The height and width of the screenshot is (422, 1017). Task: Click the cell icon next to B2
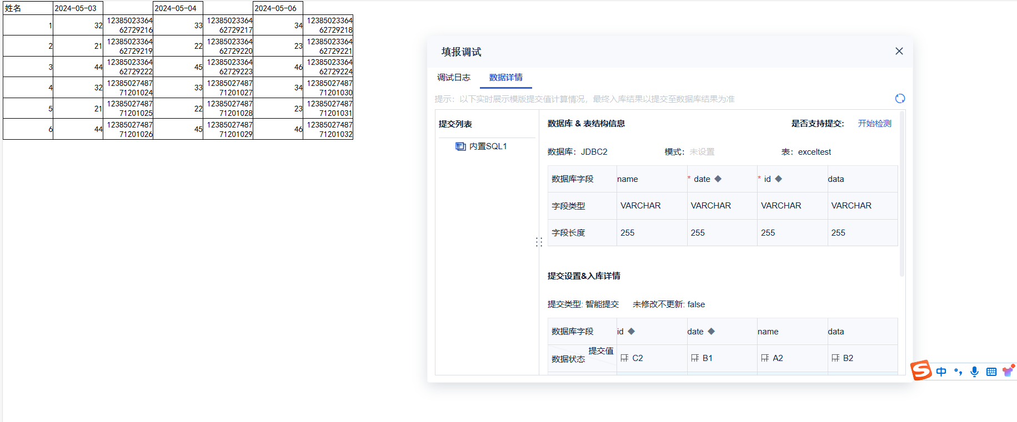point(835,358)
